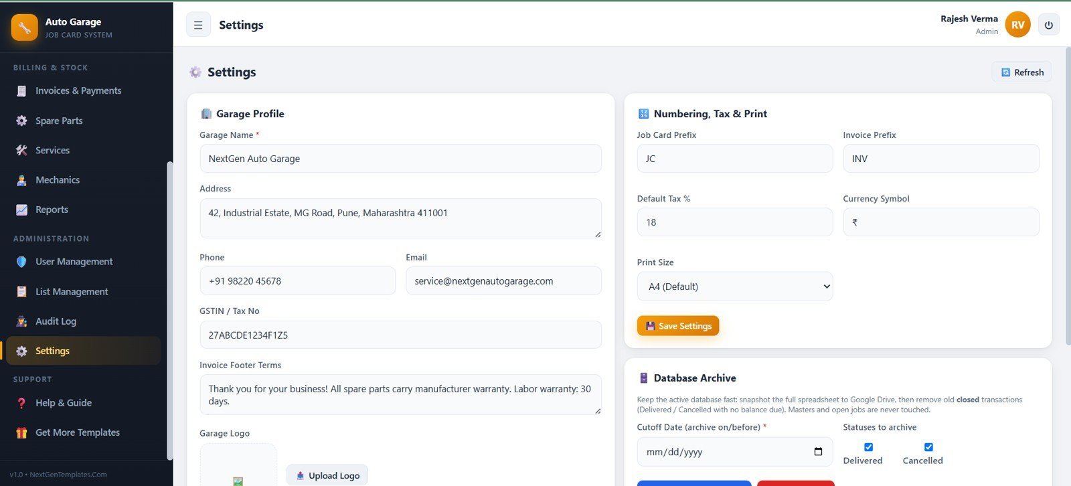Image resolution: width=1071 pixels, height=486 pixels.
Task: Toggle the Delivered status checkbox
Action: (868, 447)
